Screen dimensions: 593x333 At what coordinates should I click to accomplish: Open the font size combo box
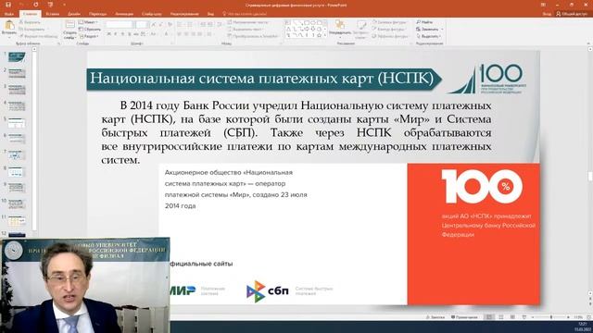(x=142, y=25)
